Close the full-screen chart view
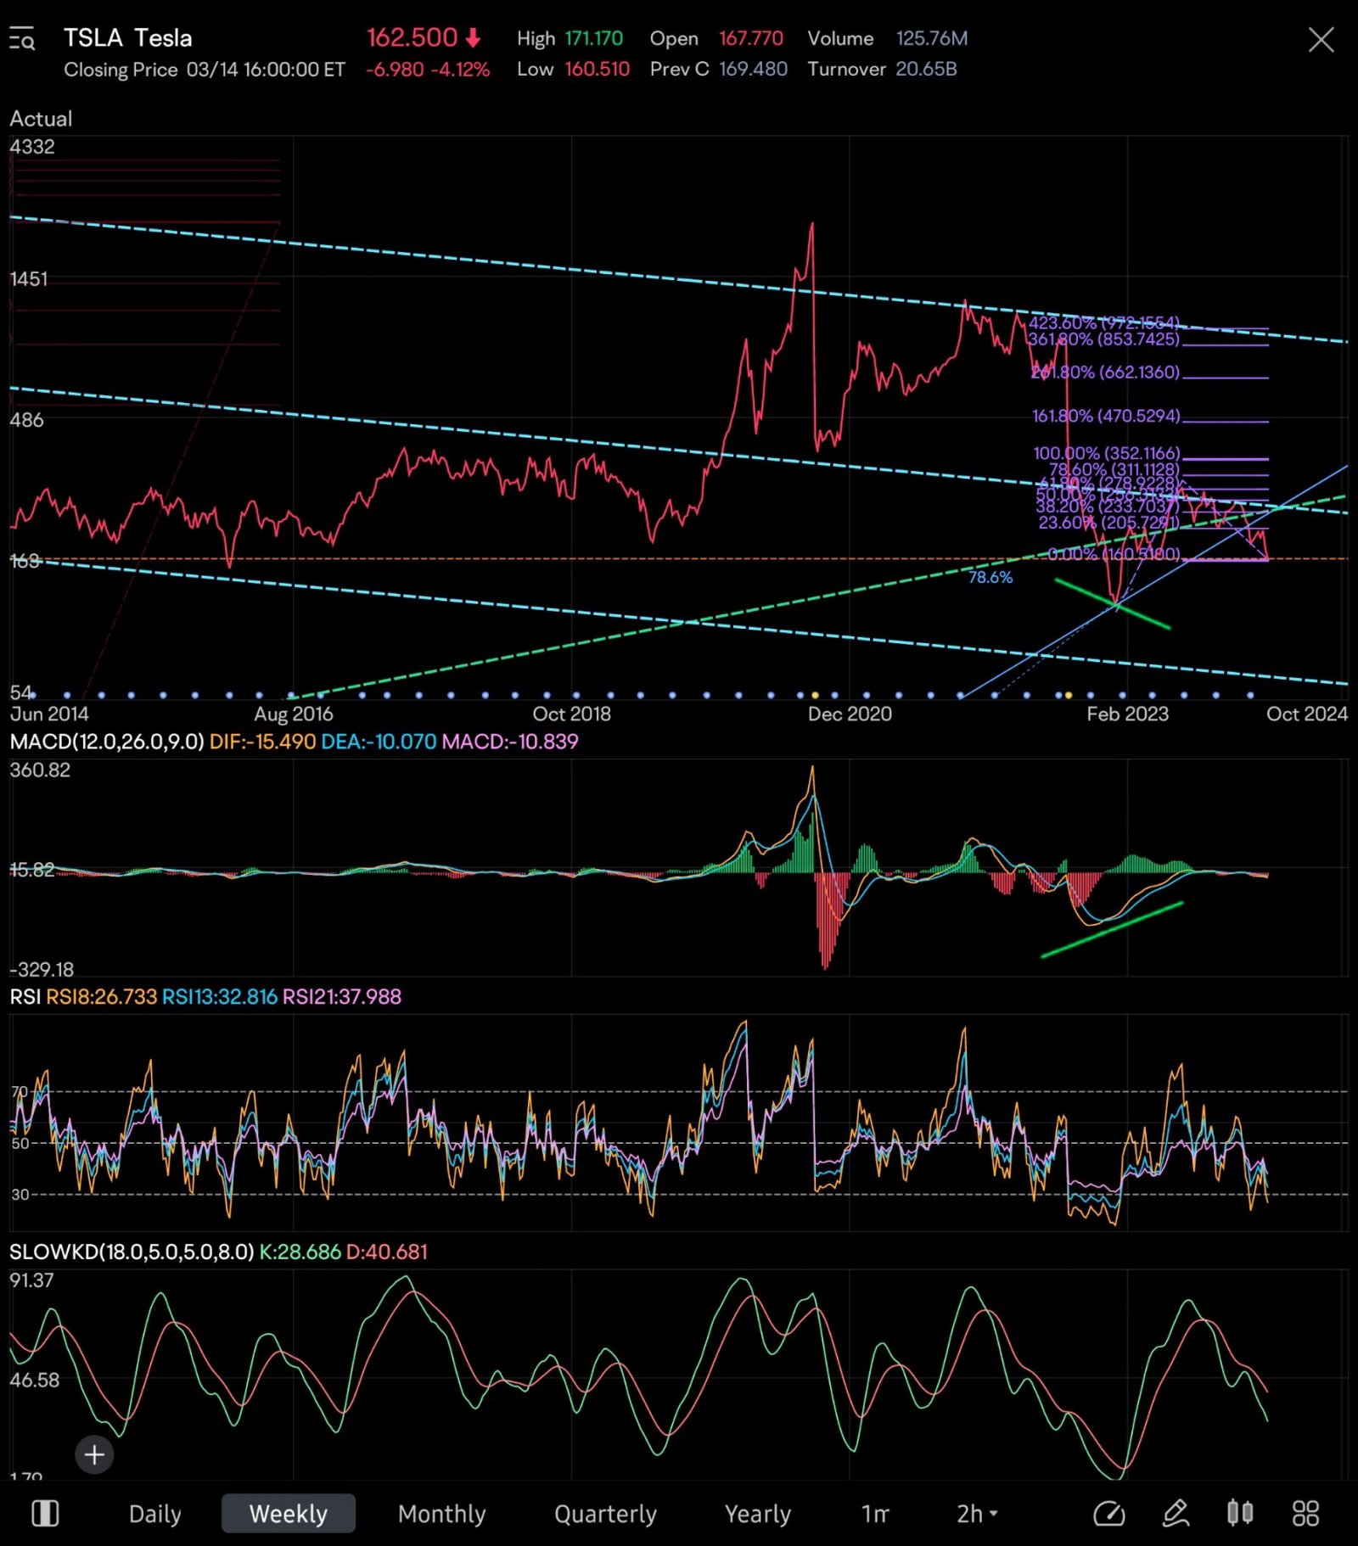This screenshot has width=1358, height=1546. (1321, 39)
